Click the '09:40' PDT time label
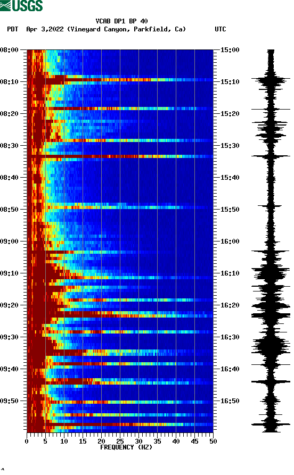The height and width of the screenshot is (475, 294). [x=10, y=369]
